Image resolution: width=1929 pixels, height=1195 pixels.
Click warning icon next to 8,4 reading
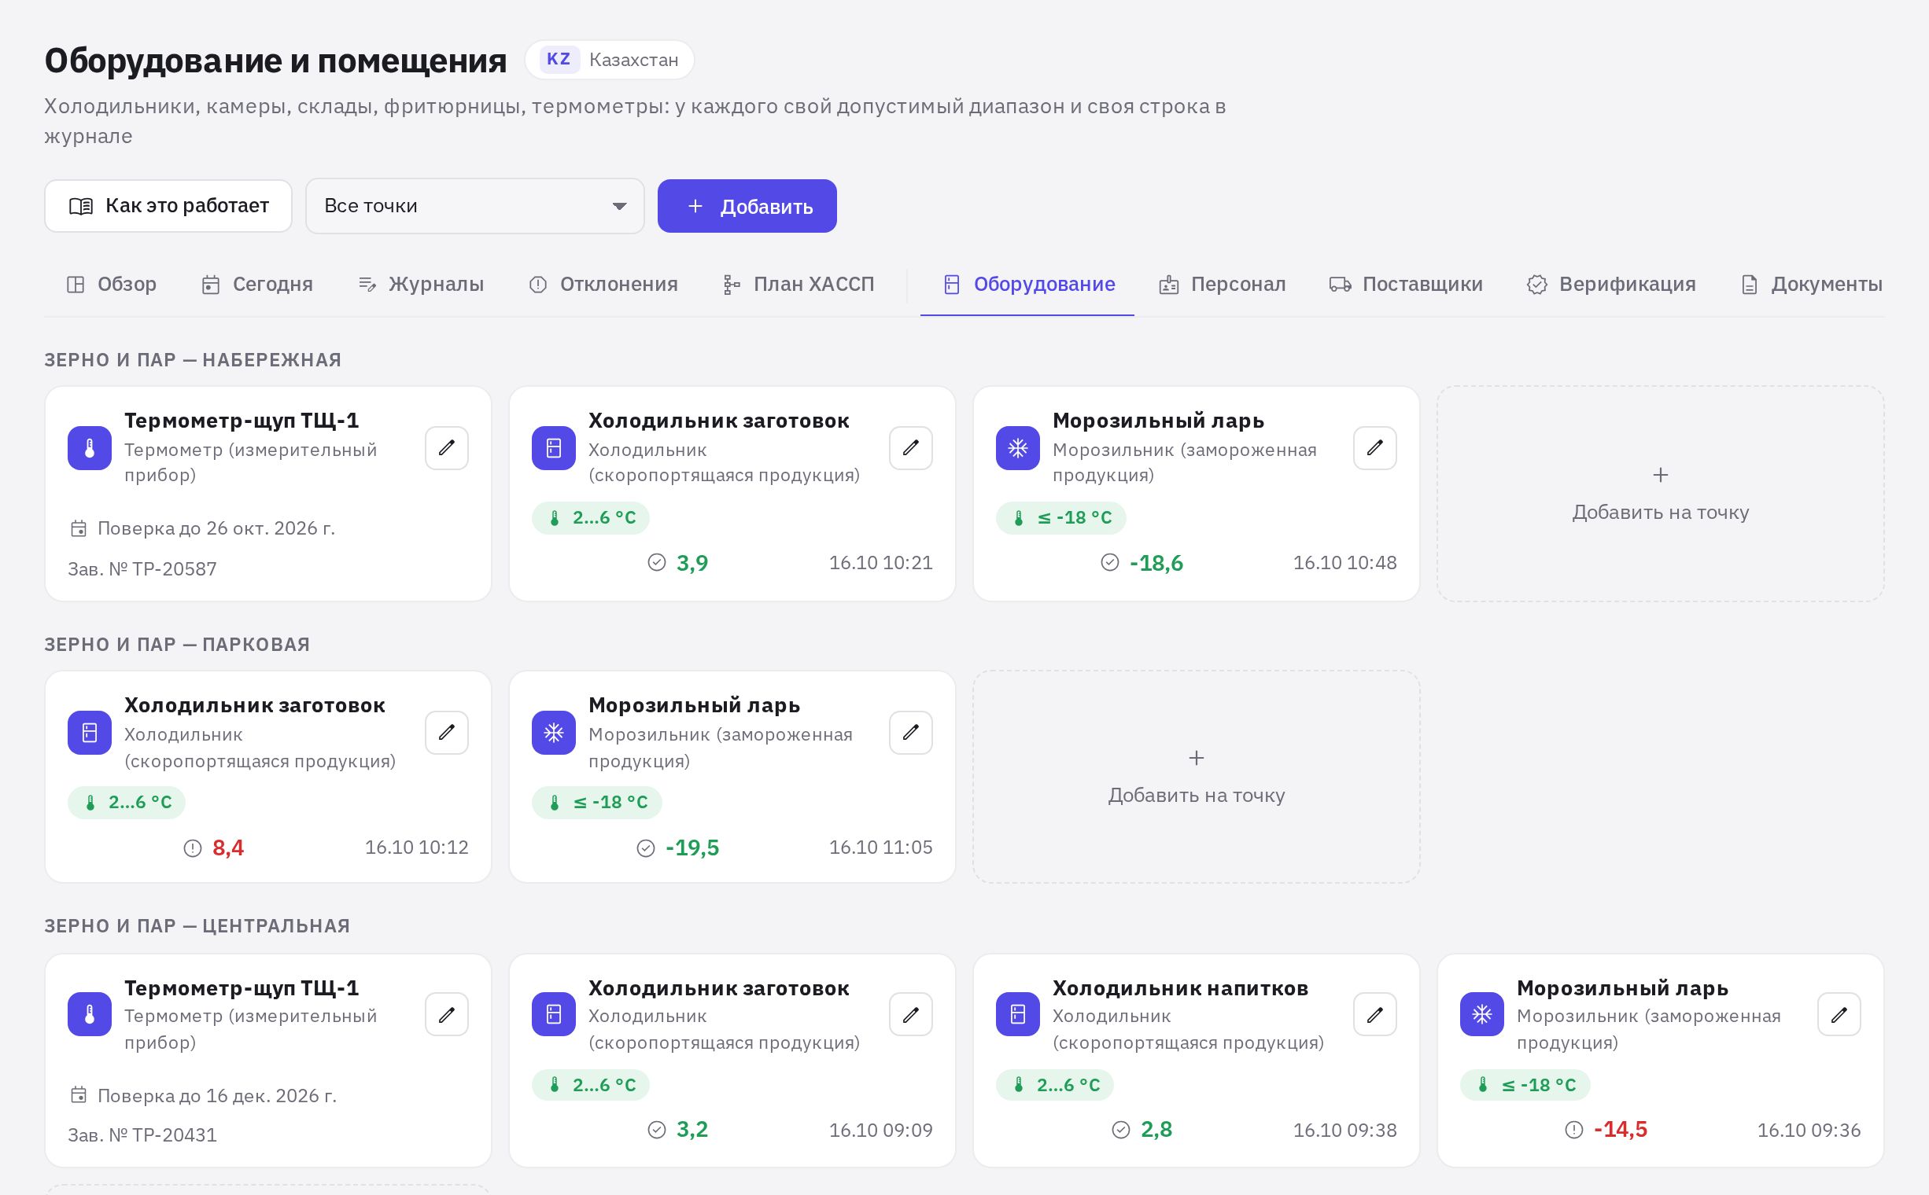tap(193, 848)
